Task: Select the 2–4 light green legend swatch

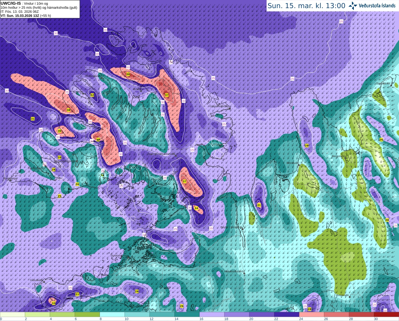Action: (x=37, y=314)
